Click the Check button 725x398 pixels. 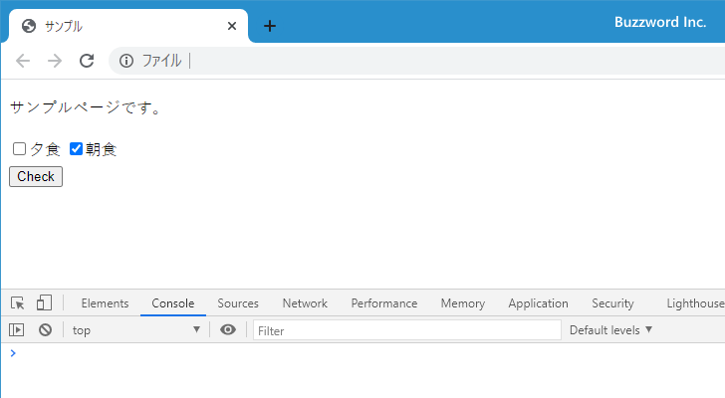(36, 176)
